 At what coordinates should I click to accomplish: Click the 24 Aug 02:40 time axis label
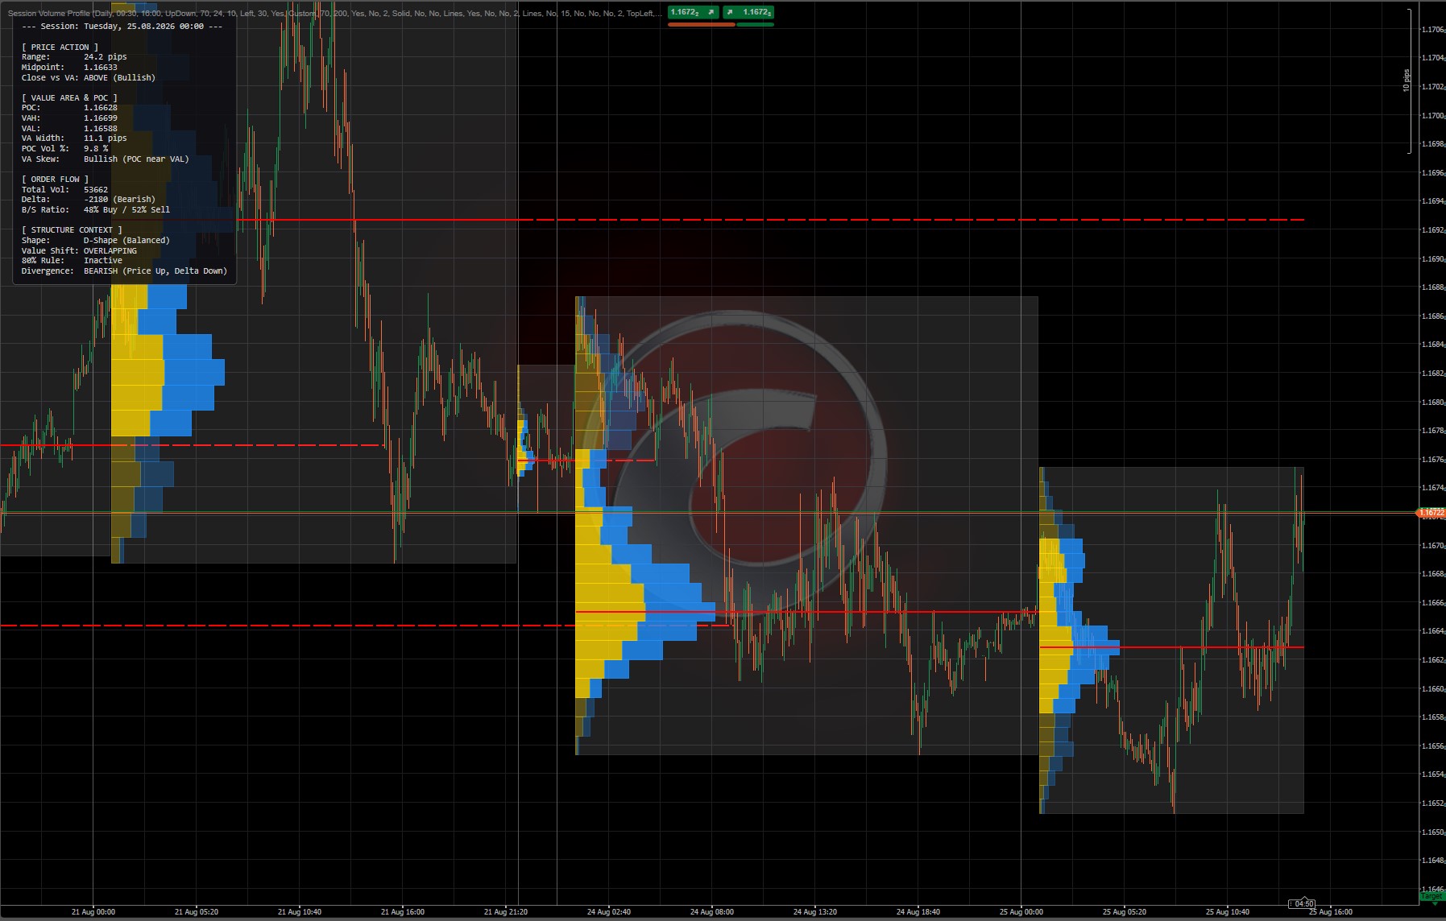click(609, 912)
